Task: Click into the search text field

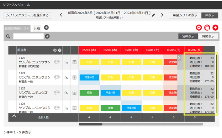Action: (28, 36)
